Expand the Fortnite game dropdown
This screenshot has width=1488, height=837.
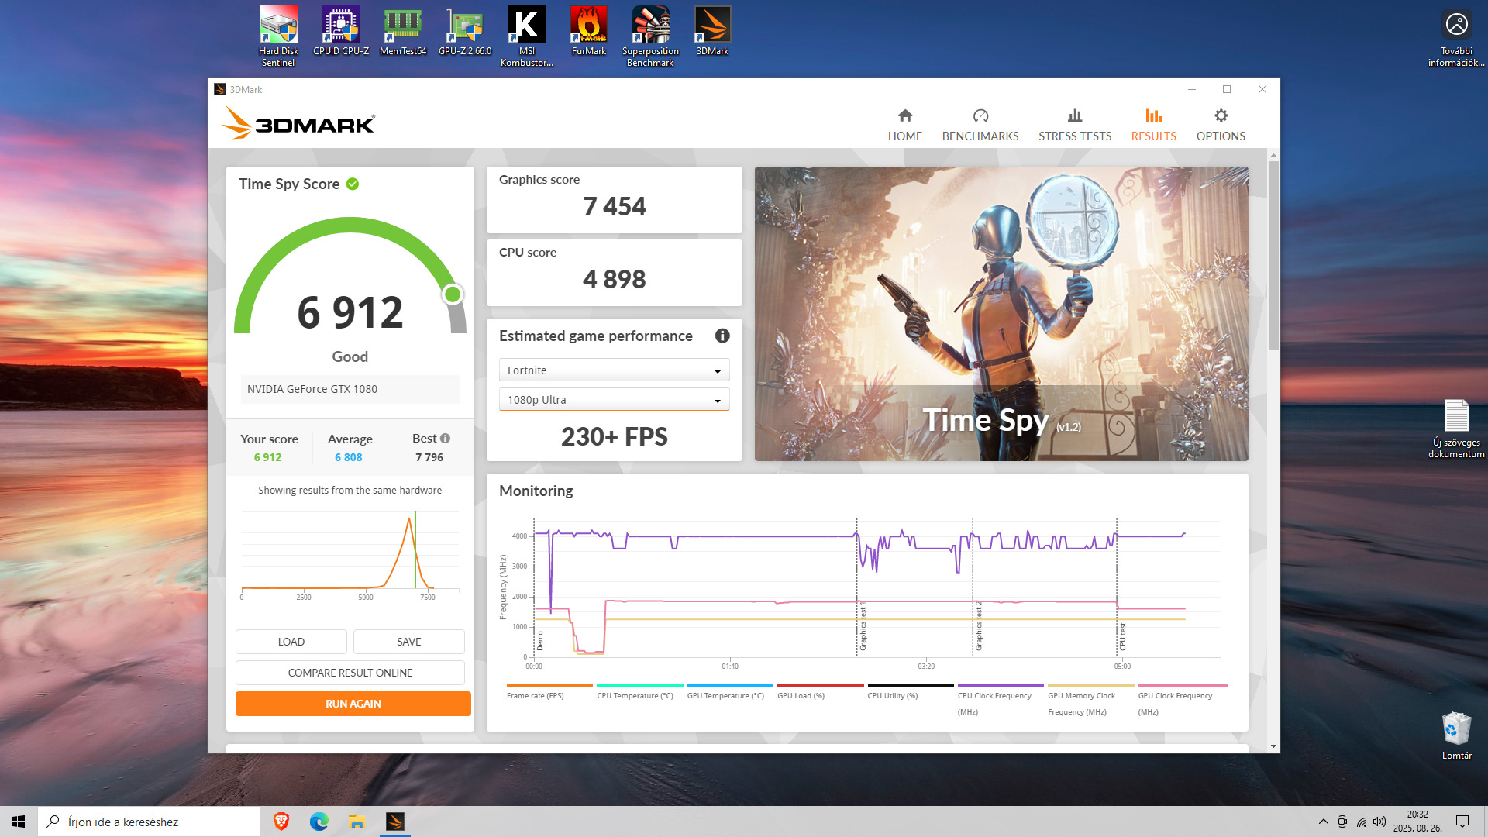pos(614,370)
